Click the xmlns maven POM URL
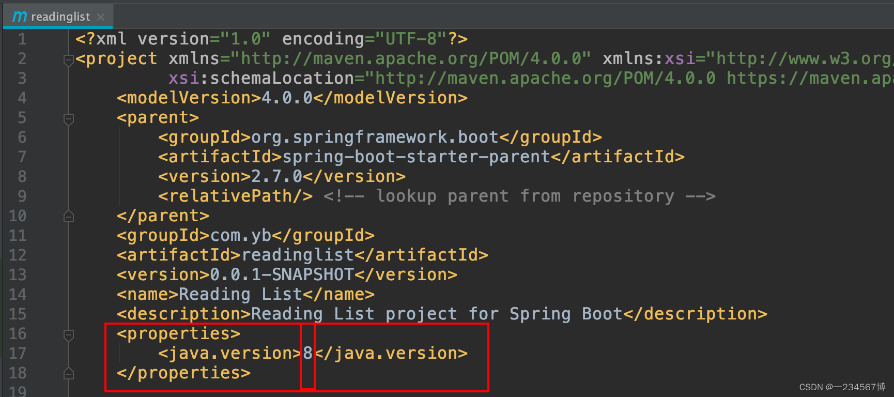This screenshot has width=894, height=397. point(411,59)
